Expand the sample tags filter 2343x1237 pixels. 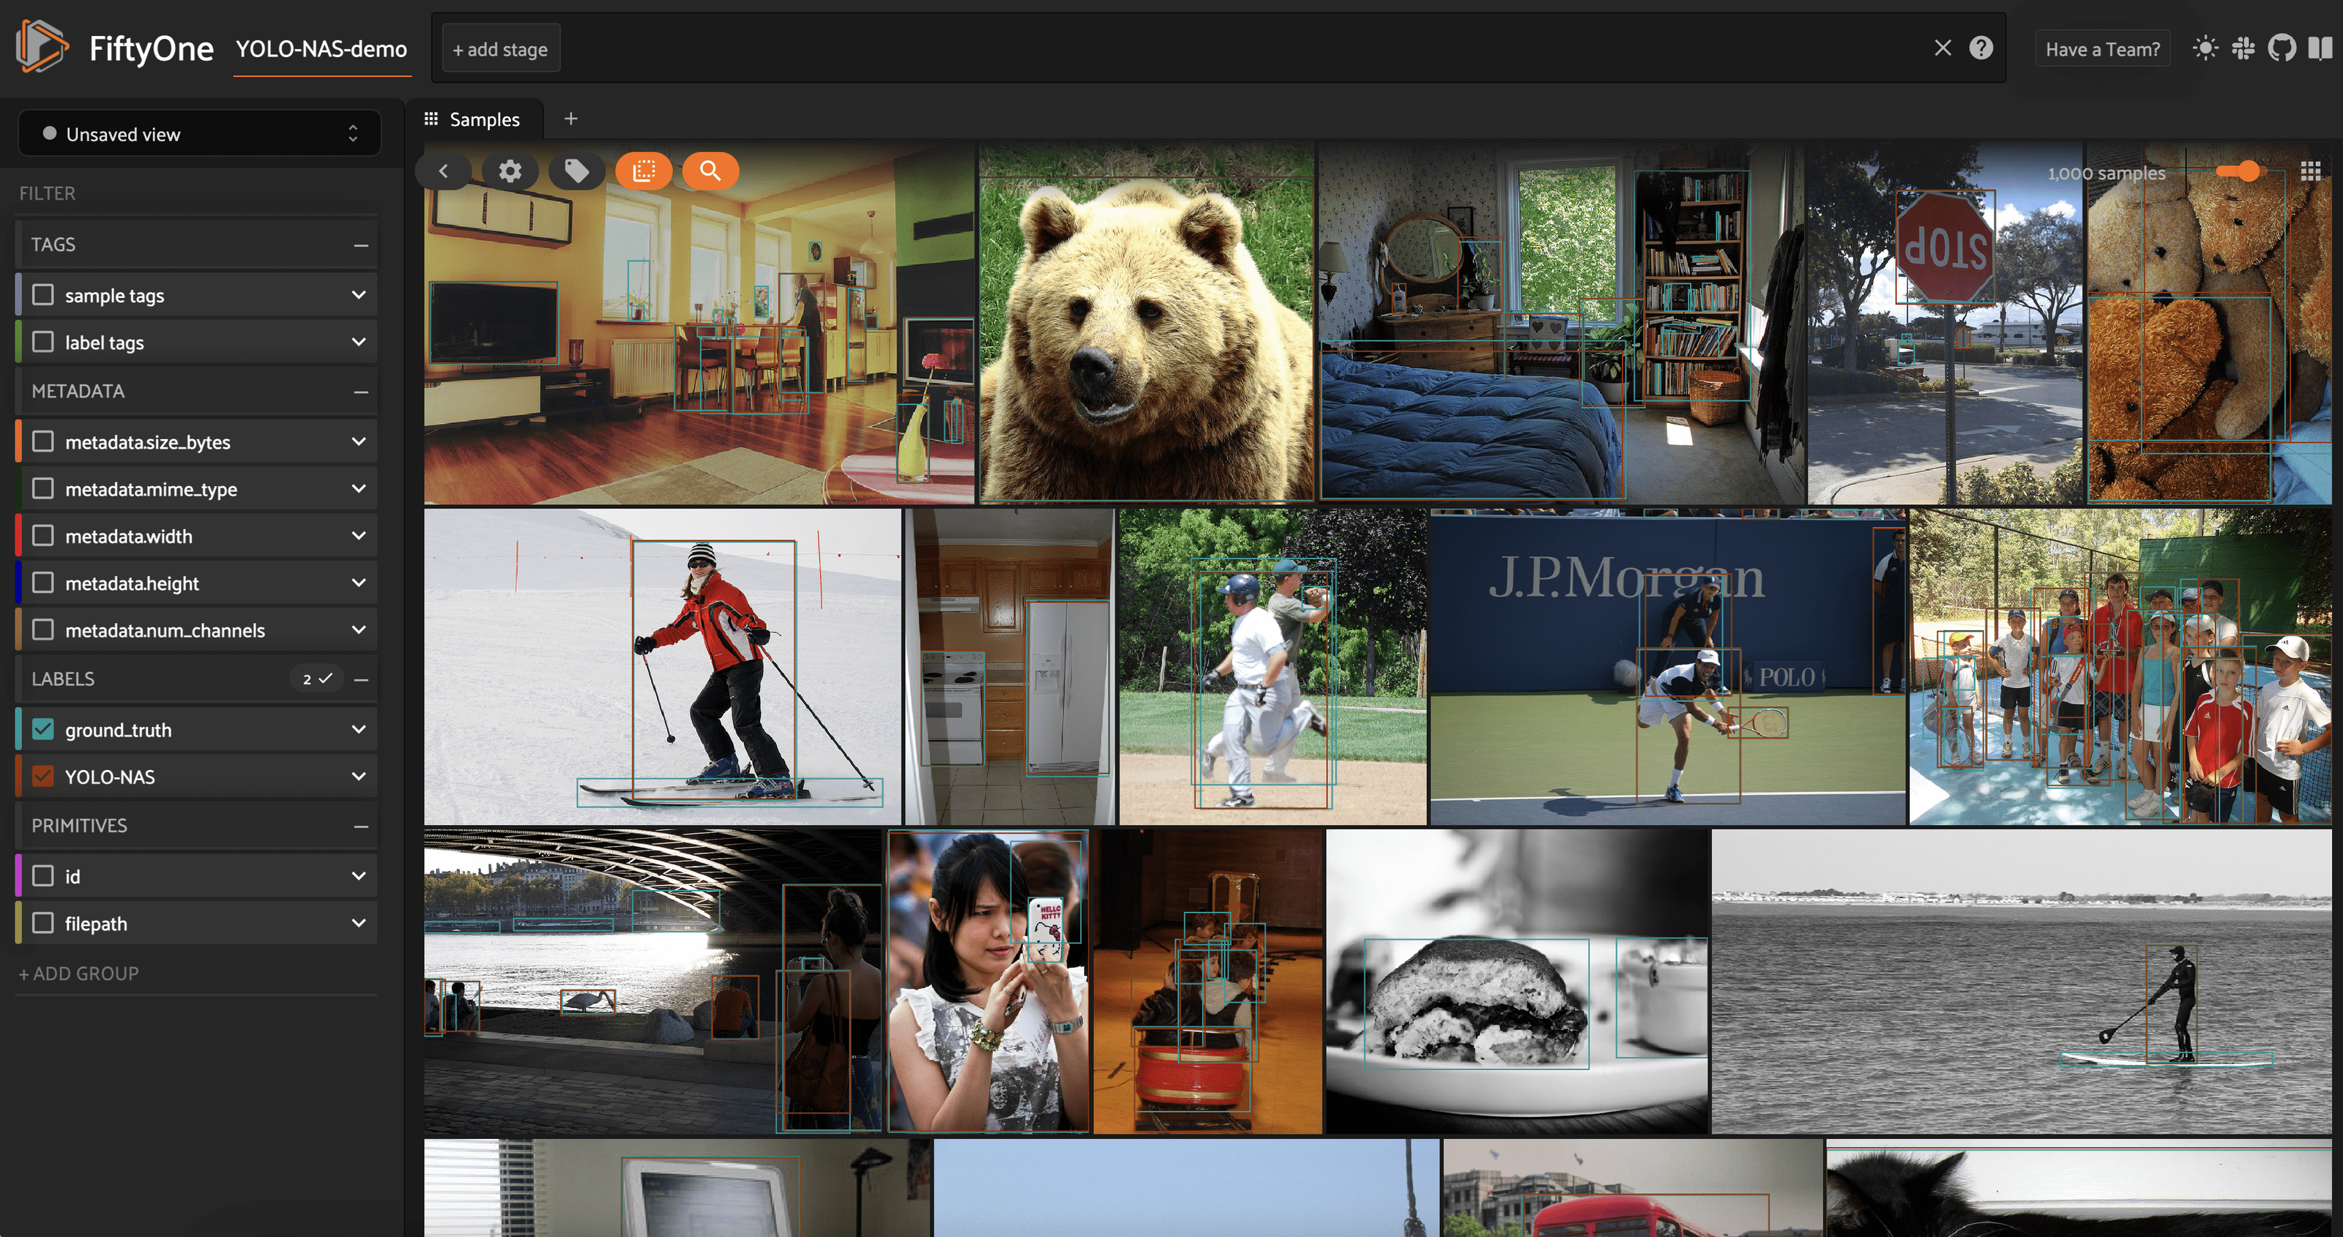[358, 295]
